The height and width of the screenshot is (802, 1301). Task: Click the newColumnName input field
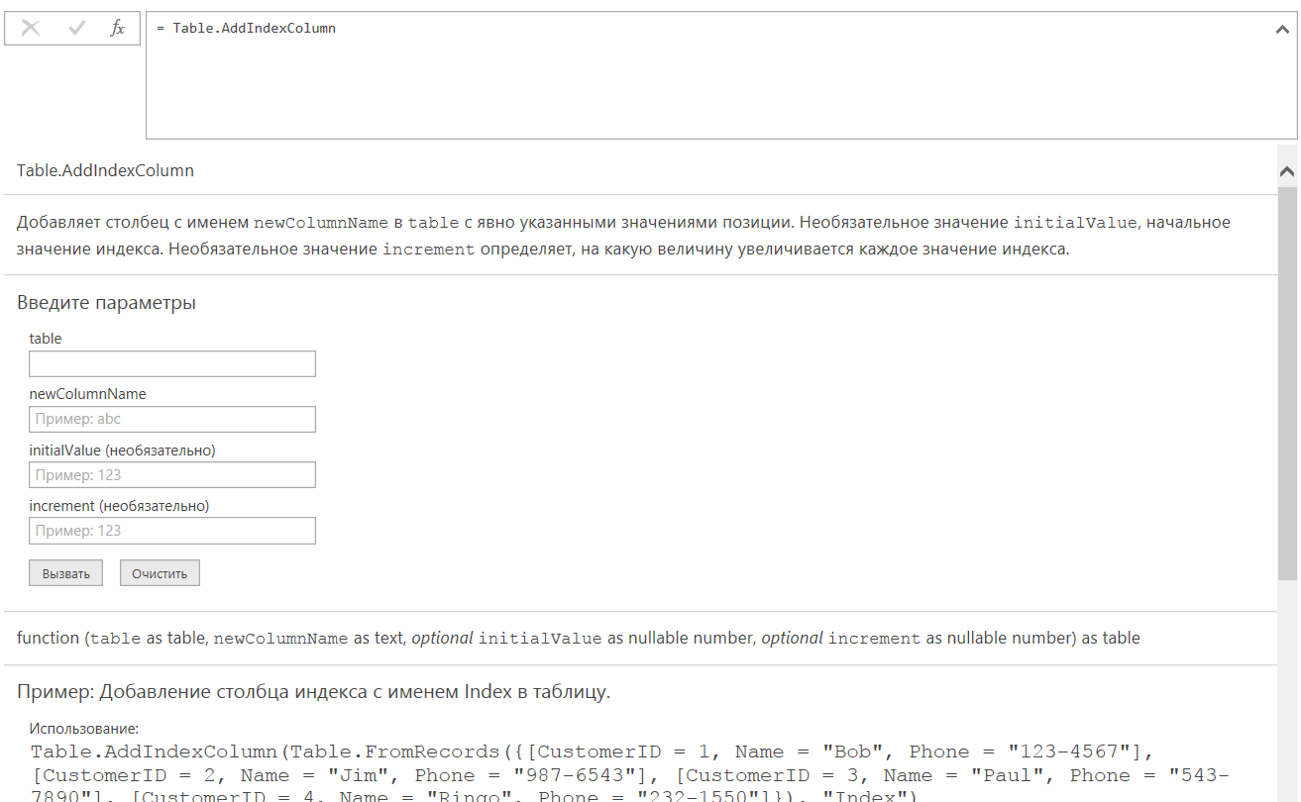(172, 419)
